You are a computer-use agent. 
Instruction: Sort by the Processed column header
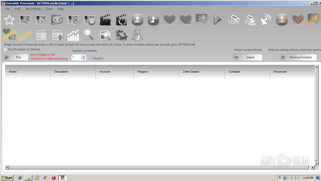click(x=292, y=72)
